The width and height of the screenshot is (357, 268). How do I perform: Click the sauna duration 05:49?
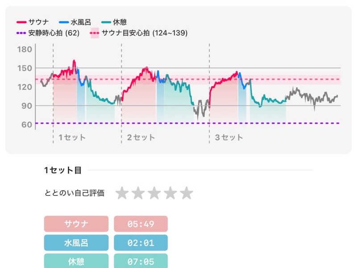point(141,224)
